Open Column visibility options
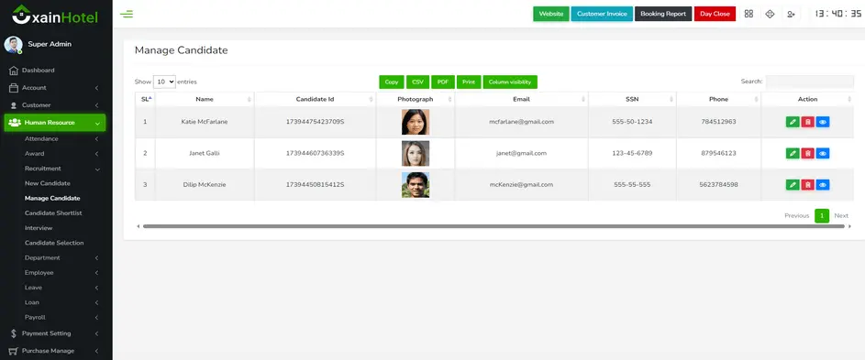 tap(510, 82)
